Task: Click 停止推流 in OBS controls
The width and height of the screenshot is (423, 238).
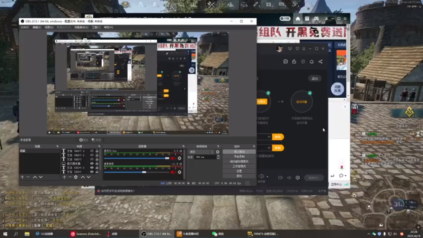Action: point(239,151)
